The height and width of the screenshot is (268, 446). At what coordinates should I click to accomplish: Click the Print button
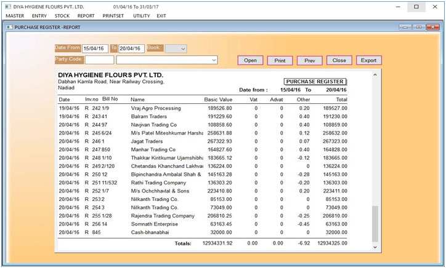[280, 60]
